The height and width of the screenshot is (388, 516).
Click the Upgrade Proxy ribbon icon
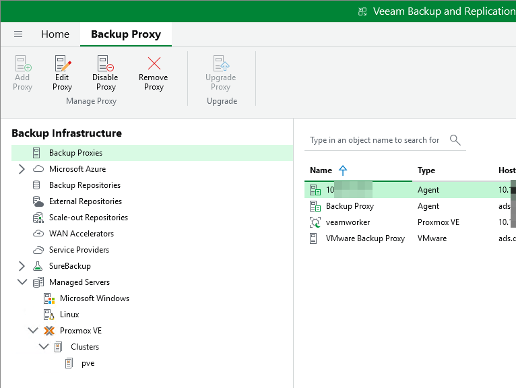[x=221, y=63]
